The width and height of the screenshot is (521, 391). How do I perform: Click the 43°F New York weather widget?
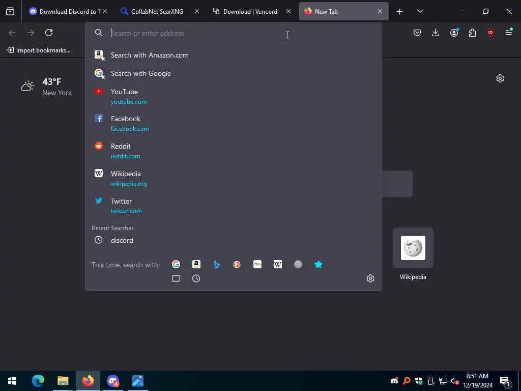[x=46, y=87]
